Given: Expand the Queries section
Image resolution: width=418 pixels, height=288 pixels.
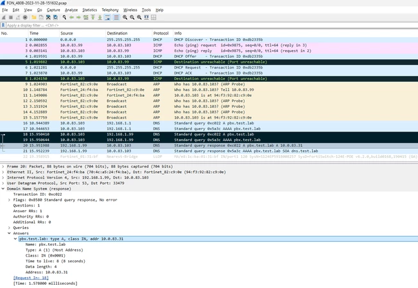Looking at the screenshot, I should pyautogui.click(x=9, y=228).
